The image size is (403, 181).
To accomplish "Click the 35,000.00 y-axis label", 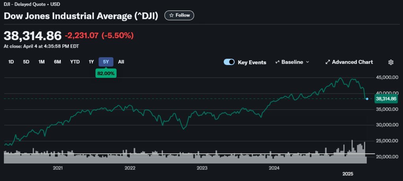I will (x=387, y=109).
